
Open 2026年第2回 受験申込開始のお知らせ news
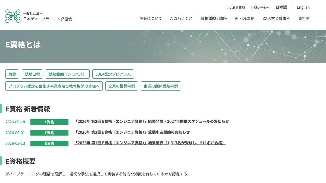(x=134, y=132)
